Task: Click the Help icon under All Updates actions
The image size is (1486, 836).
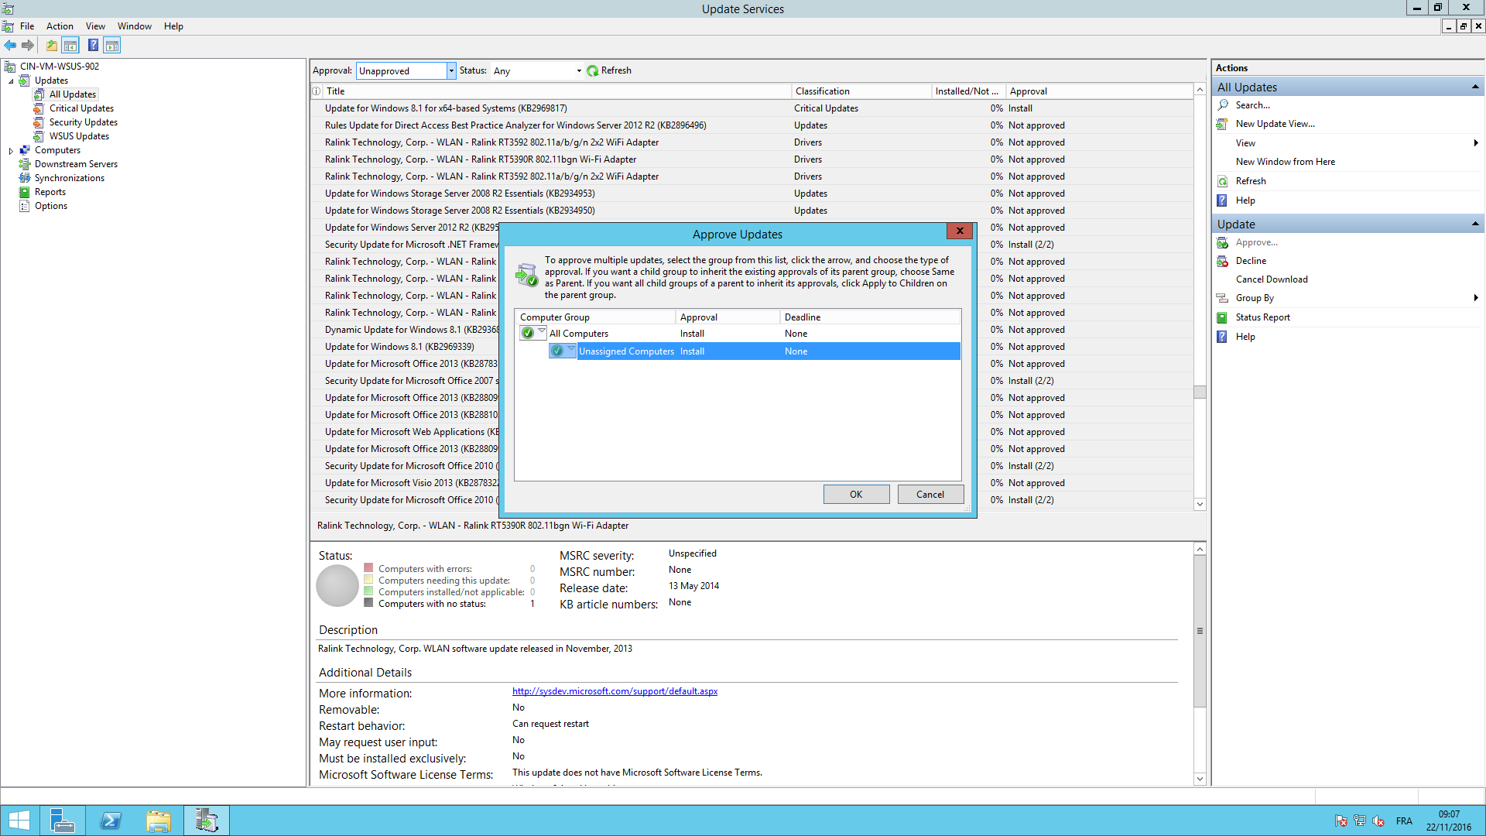Action: click(x=1223, y=200)
